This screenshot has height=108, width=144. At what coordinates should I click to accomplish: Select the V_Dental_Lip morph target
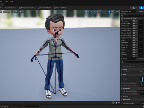coord(125,45)
